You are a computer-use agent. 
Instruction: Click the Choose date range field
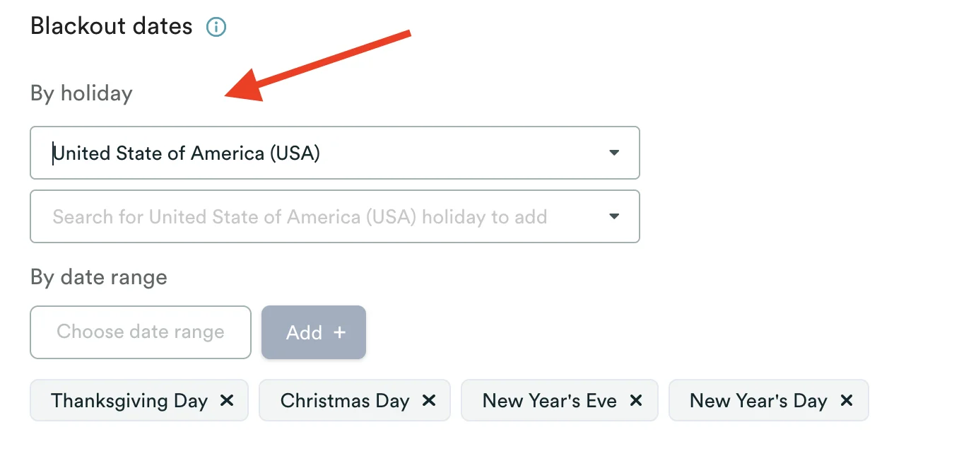tap(140, 332)
